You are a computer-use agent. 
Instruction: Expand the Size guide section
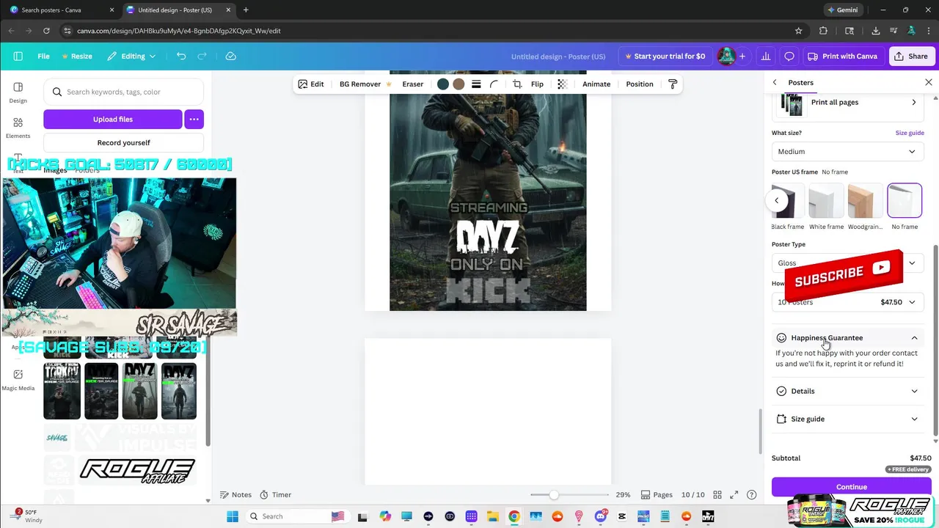[x=847, y=419]
